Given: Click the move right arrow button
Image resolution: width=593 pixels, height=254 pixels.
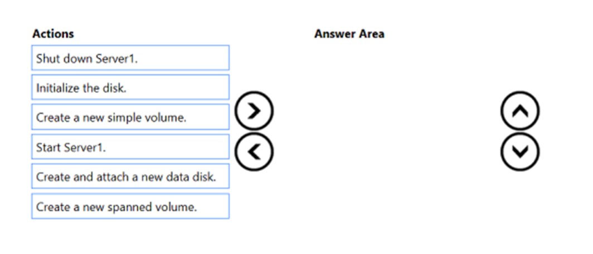Looking at the screenshot, I should coord(254,111).
